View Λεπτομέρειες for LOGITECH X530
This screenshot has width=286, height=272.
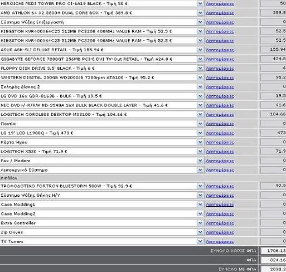tap(220, 152)
